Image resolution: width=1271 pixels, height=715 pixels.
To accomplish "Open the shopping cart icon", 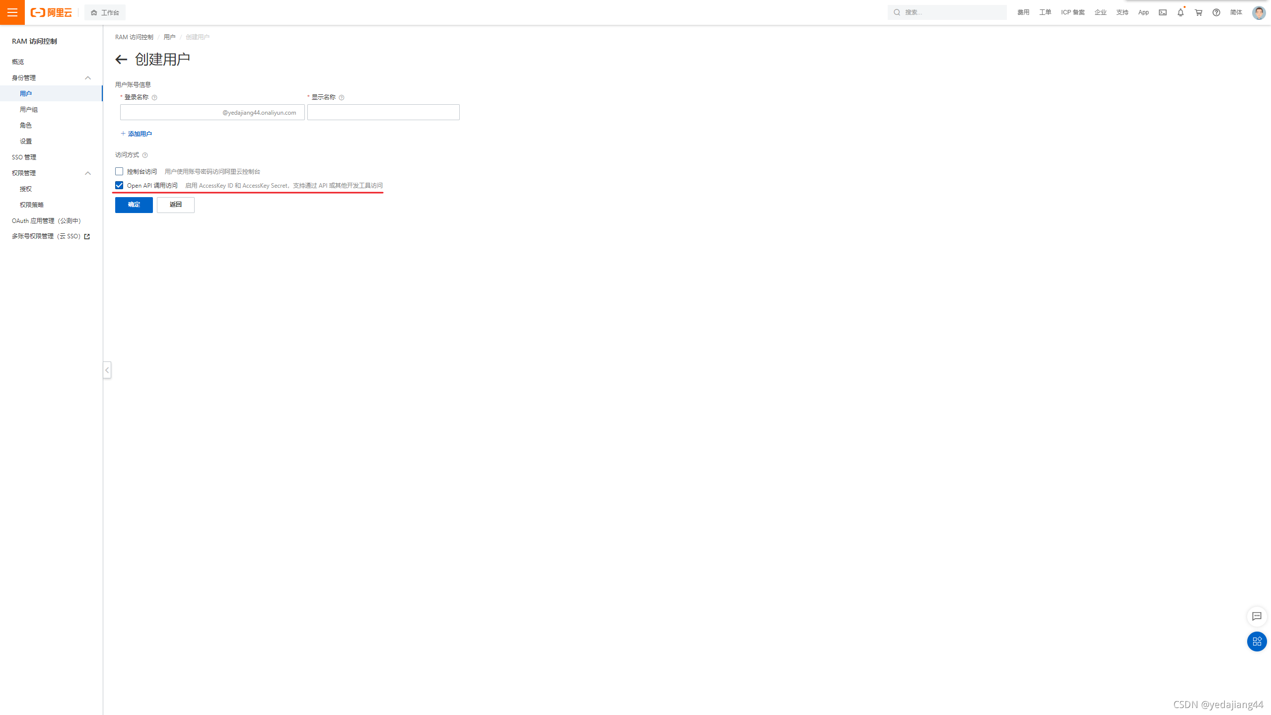I will pos(1198,12).
